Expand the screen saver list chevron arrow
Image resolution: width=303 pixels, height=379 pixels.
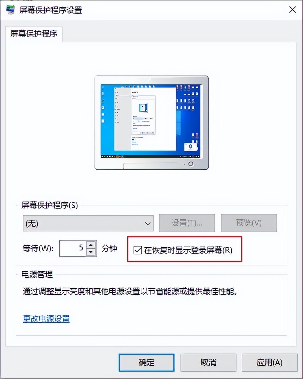pos(148,223)
